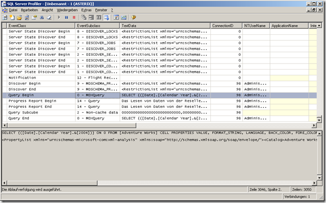
Task: Open the Wiedergeben menu
Action: [x=67, y=10]
